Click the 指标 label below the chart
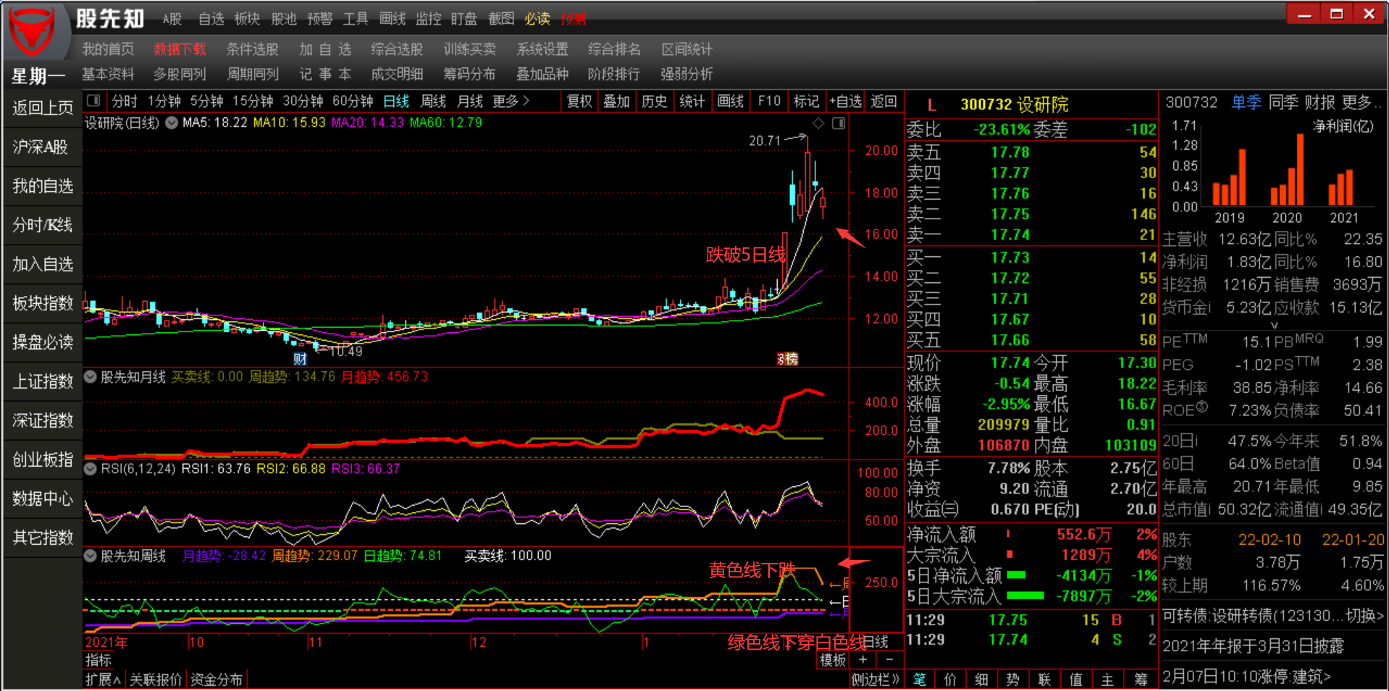Viewport: 1389px width, 691px height. tap(98, 660)
